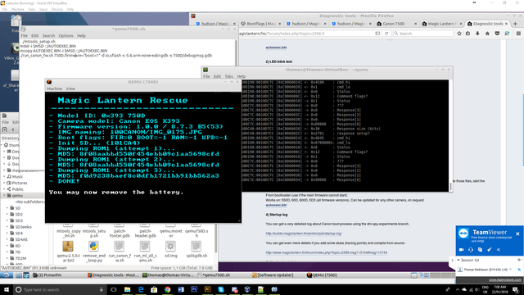Open Firefox downloads arrow icon

tap(477, 34)
